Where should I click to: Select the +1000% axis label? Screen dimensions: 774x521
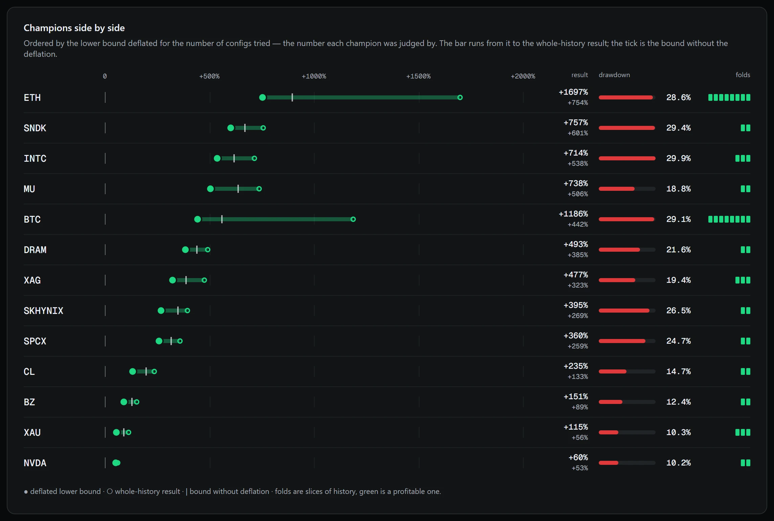314,76
